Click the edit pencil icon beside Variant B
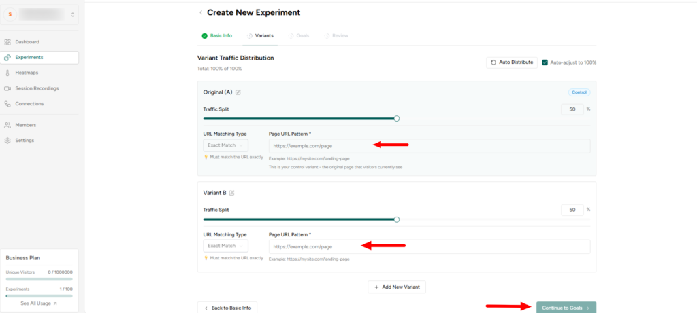The width and height of the screenshot is (697, 313). pos(232,194)
